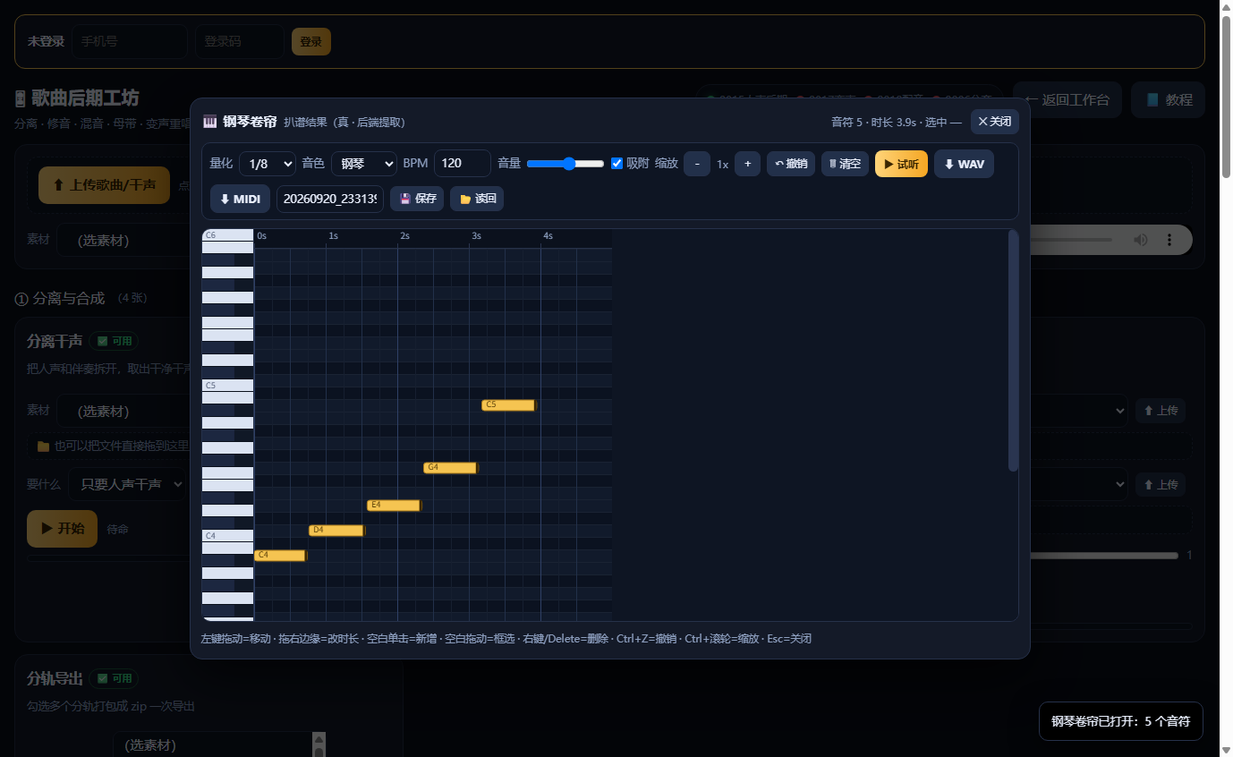Select the E4 note block

tap(394, 506)
